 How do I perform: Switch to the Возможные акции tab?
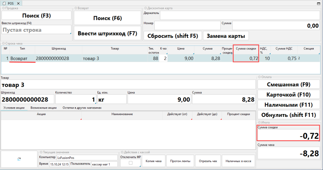pos(43,108)
